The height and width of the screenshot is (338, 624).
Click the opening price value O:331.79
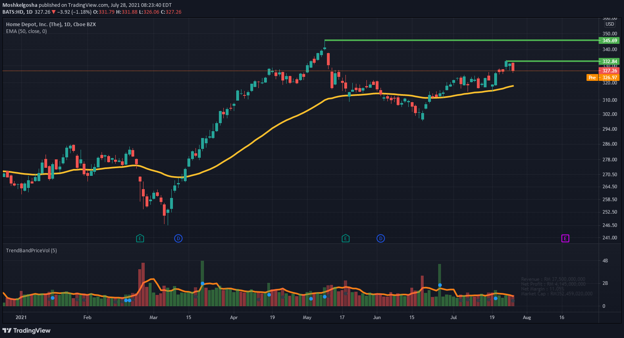pos(104,12)
